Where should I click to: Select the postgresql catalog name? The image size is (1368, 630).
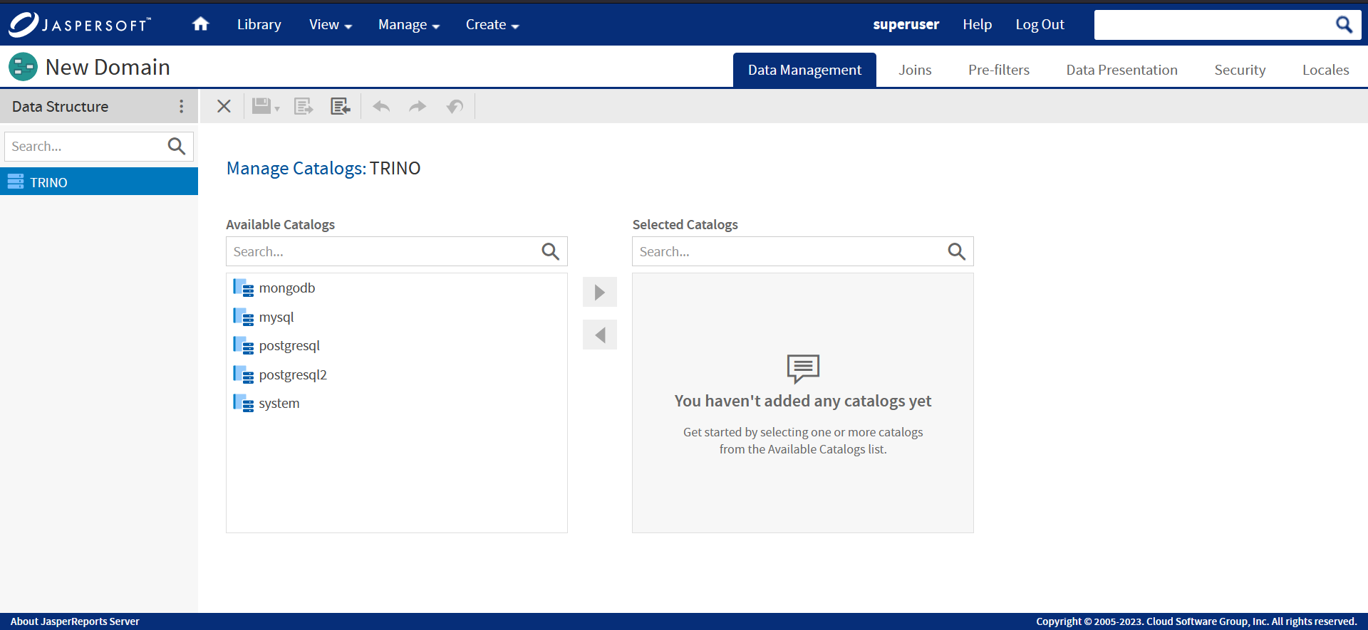(289, 346)
